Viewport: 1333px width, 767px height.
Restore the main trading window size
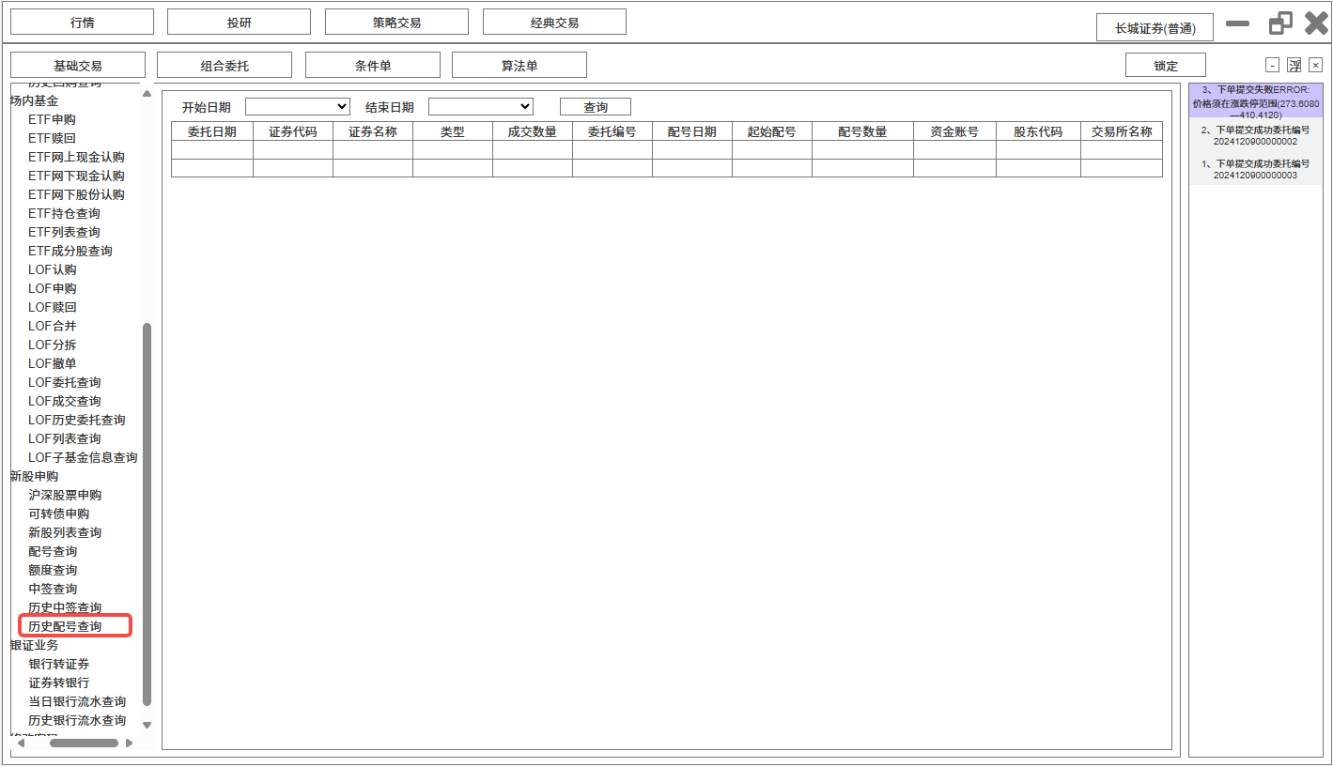coord(1280,23)
